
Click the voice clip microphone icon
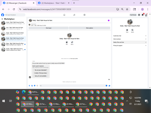click(29, 86)
